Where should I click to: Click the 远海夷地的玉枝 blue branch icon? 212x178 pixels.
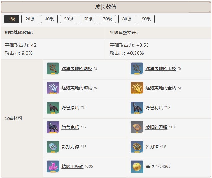click(x=137, y=68)
